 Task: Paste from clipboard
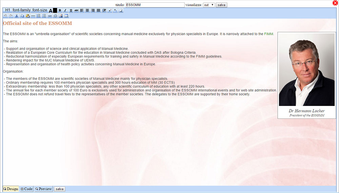[x=28, y=16]
